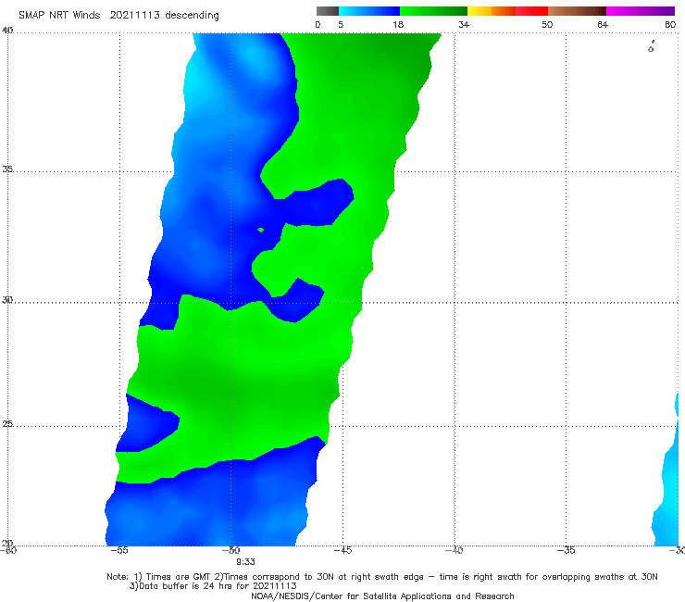Click the green 18-34 segment of color bar

click(x=433, y=11)
